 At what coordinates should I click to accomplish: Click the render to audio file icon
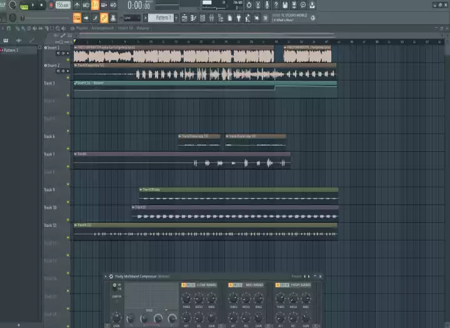294,5
